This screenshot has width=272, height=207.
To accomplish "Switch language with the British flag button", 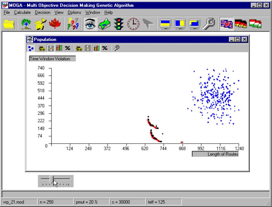I will pos(226,24).
